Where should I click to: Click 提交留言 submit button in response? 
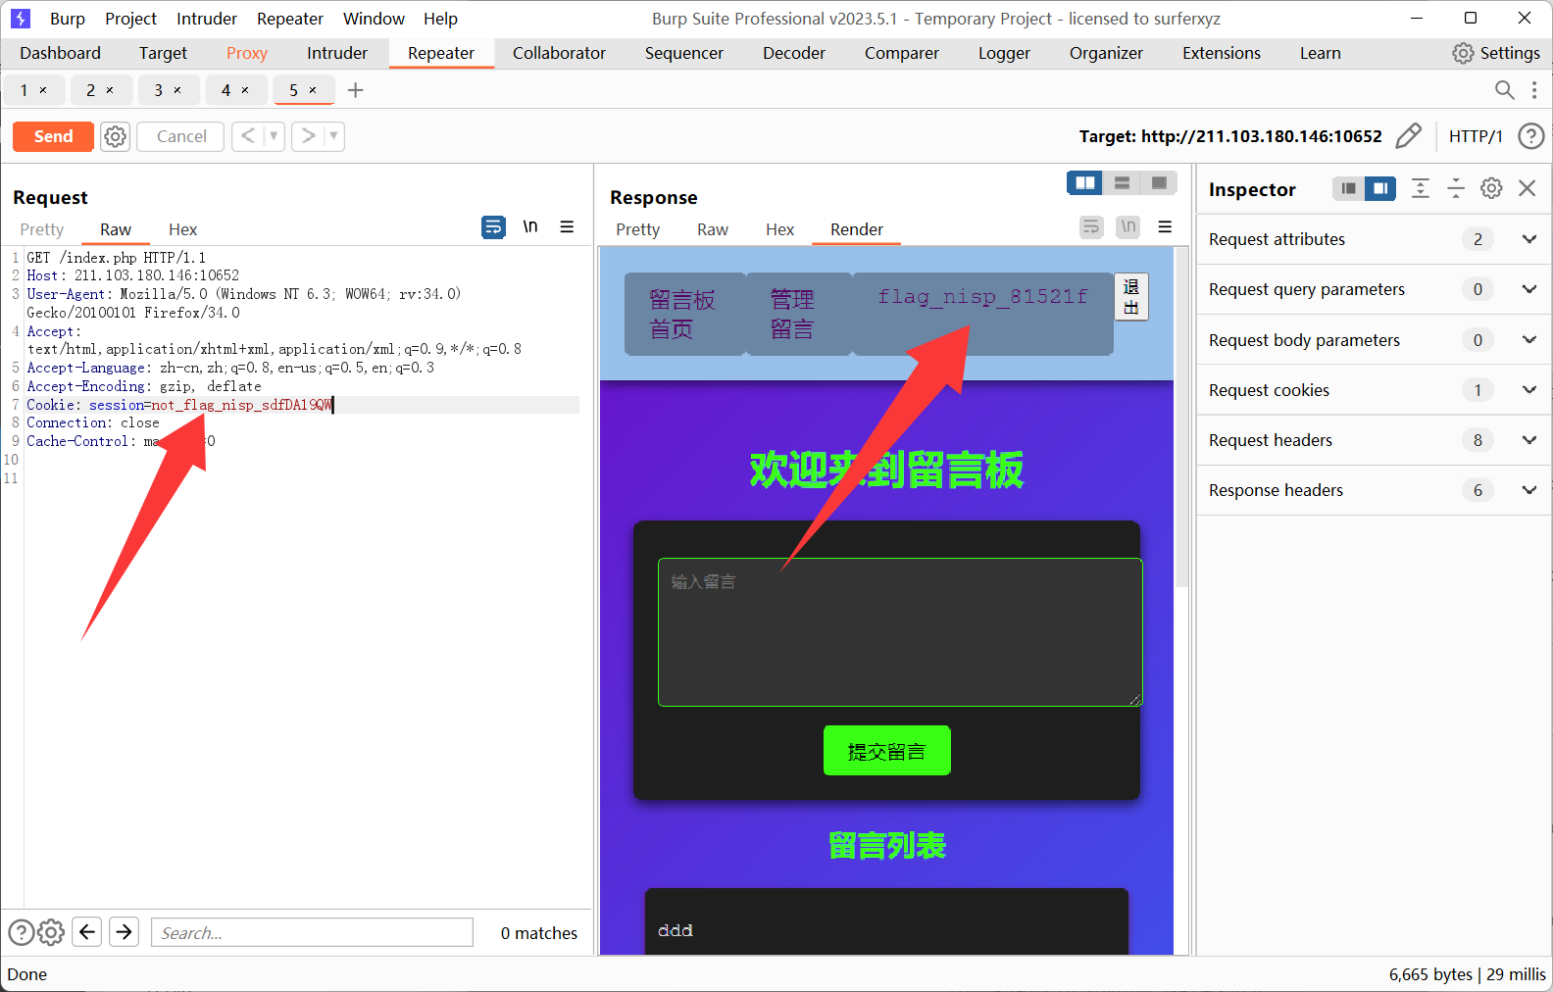pyautogui.click(x=886, y=751)
